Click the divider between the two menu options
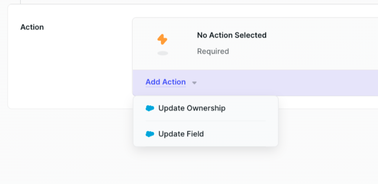378x184 pixels. 206,121
